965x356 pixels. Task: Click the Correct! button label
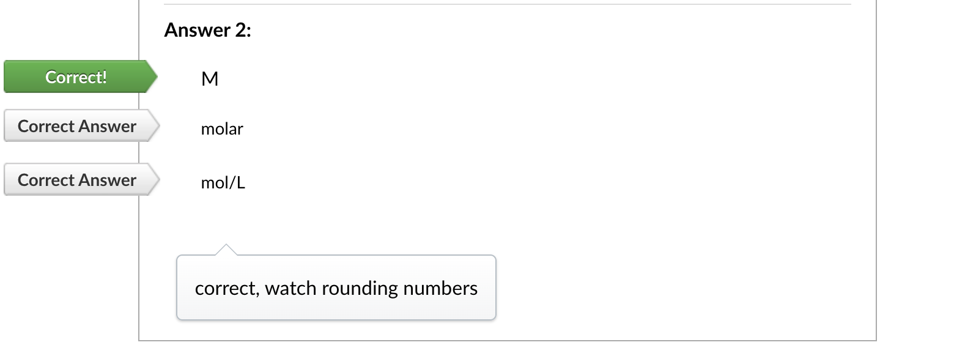pyautogui.click(x=76, y=76)
